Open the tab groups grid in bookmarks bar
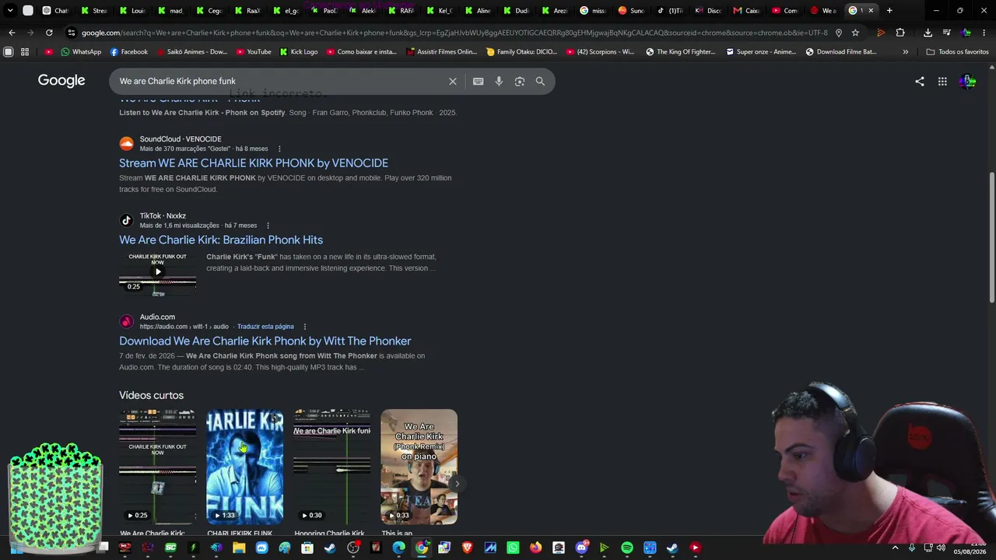 point(25,52)
